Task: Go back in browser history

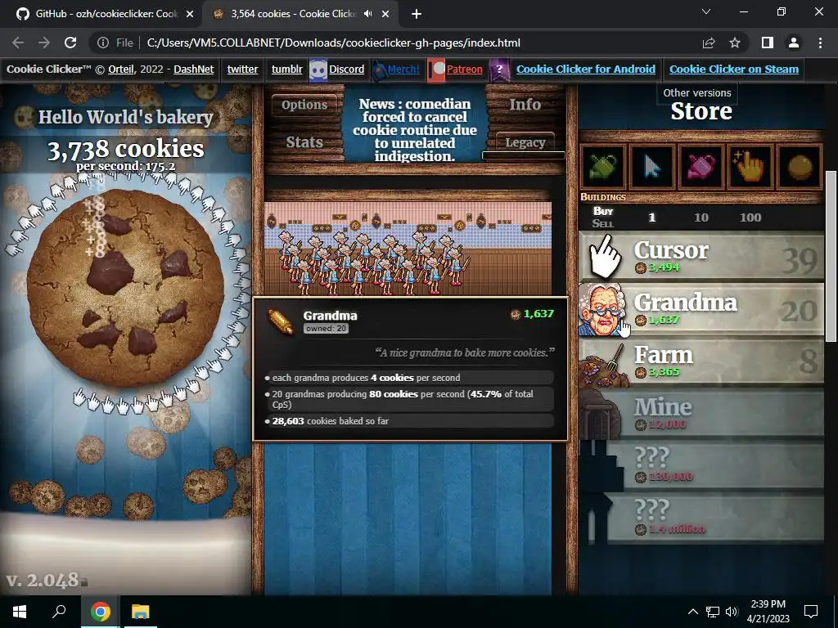Action: pos(18,43)
